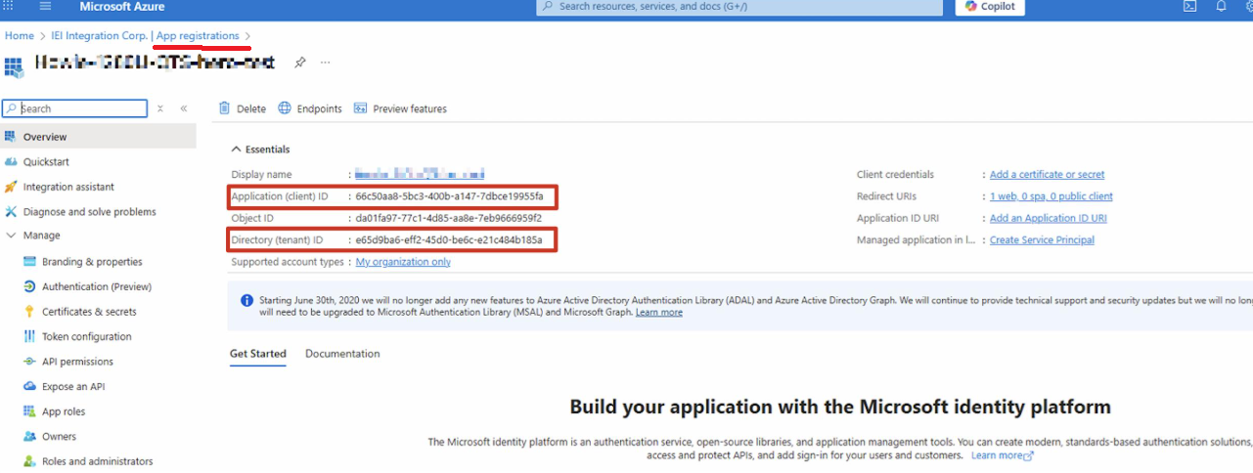
Task: Click Add an Application ID URI
Action: click(x=1048, y=218)
